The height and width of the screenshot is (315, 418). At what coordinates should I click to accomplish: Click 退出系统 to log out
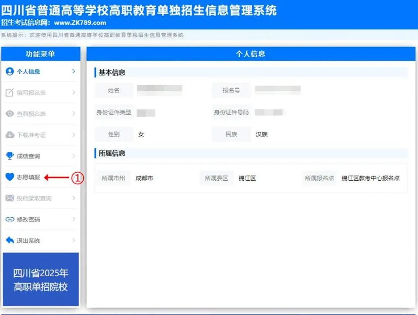pyautogui.click(x=29, y=240)
